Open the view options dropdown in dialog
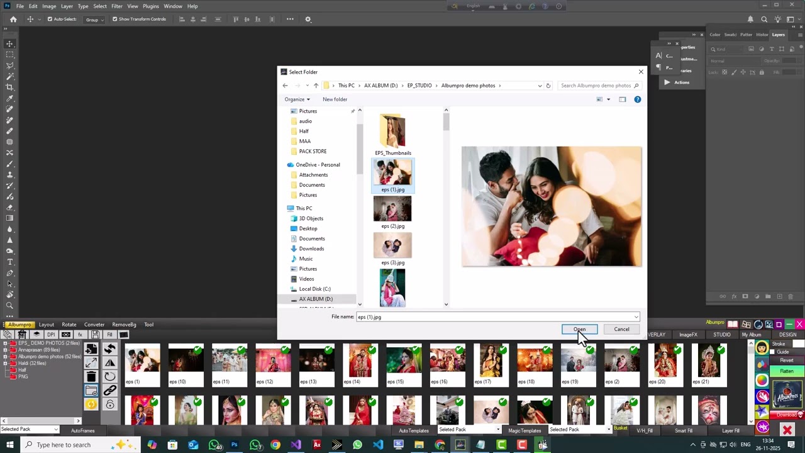 click(608, 99)
